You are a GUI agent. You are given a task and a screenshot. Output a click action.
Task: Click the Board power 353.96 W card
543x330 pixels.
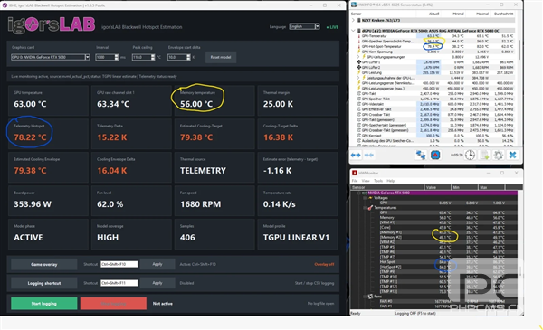click(x=48, y=201)
